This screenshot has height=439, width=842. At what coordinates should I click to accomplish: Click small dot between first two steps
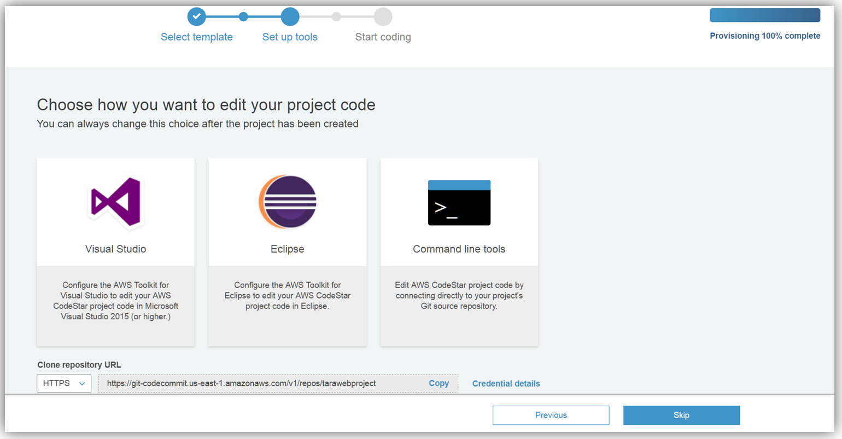(x=243, y=17)
